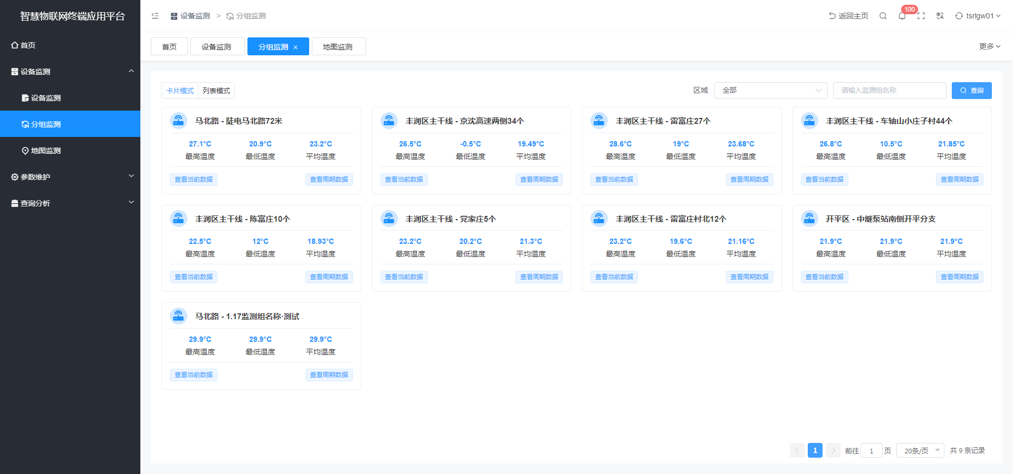Open the 20条/页 page size dropdown

coord(920,450)
